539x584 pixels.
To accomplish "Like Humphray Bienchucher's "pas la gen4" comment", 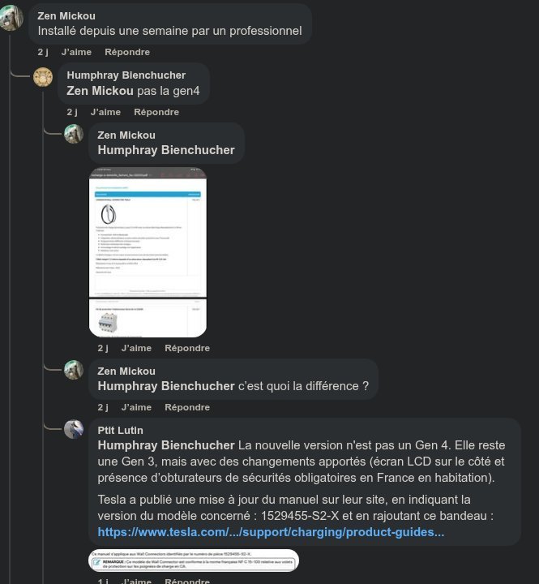I will (x=105, y=112).
